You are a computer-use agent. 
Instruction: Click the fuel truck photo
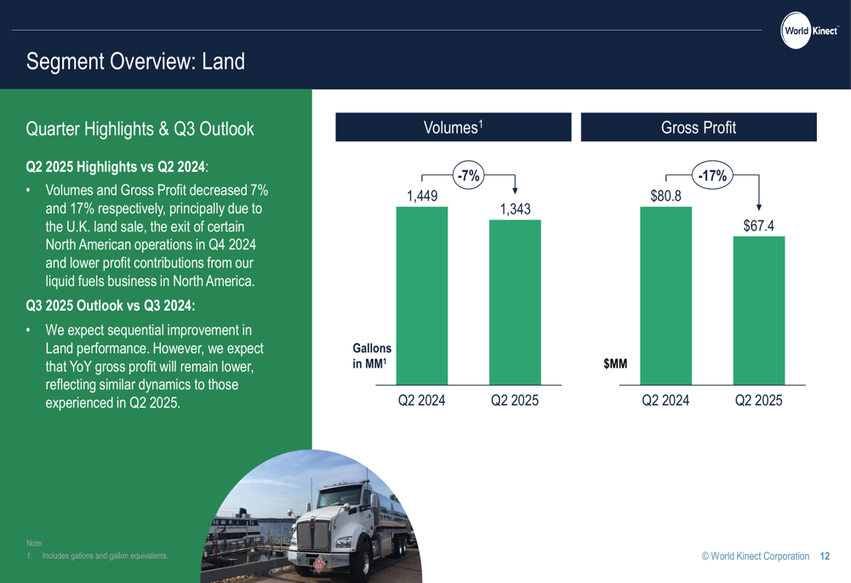tap(311, 517)
